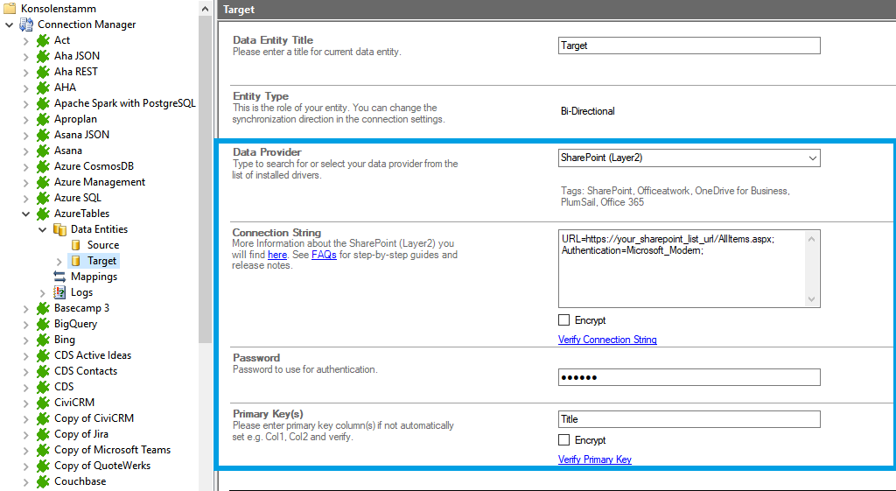Click the Connection Manager icon

coord(26,25)
